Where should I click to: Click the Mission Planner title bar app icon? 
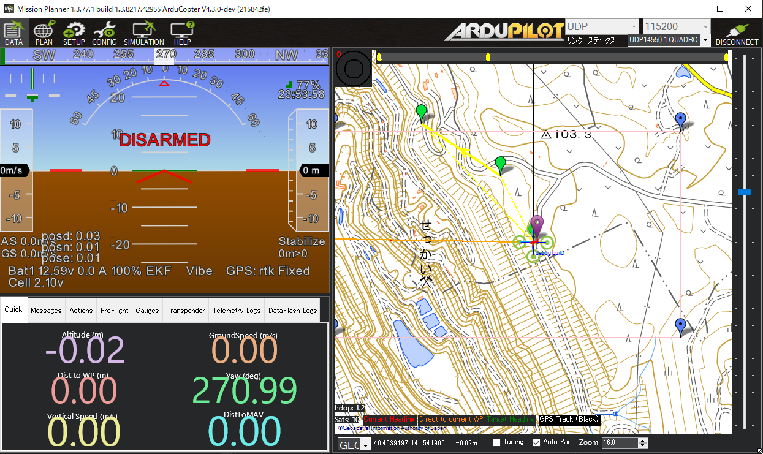[x=9, y=9]
